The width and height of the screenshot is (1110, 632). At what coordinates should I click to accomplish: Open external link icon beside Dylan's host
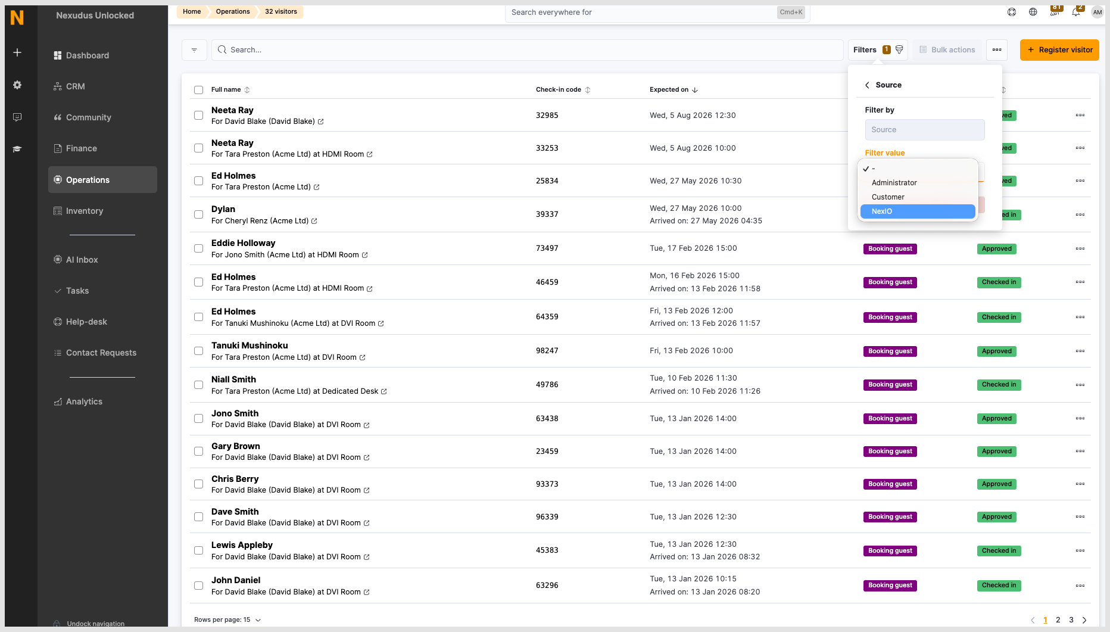314,221
